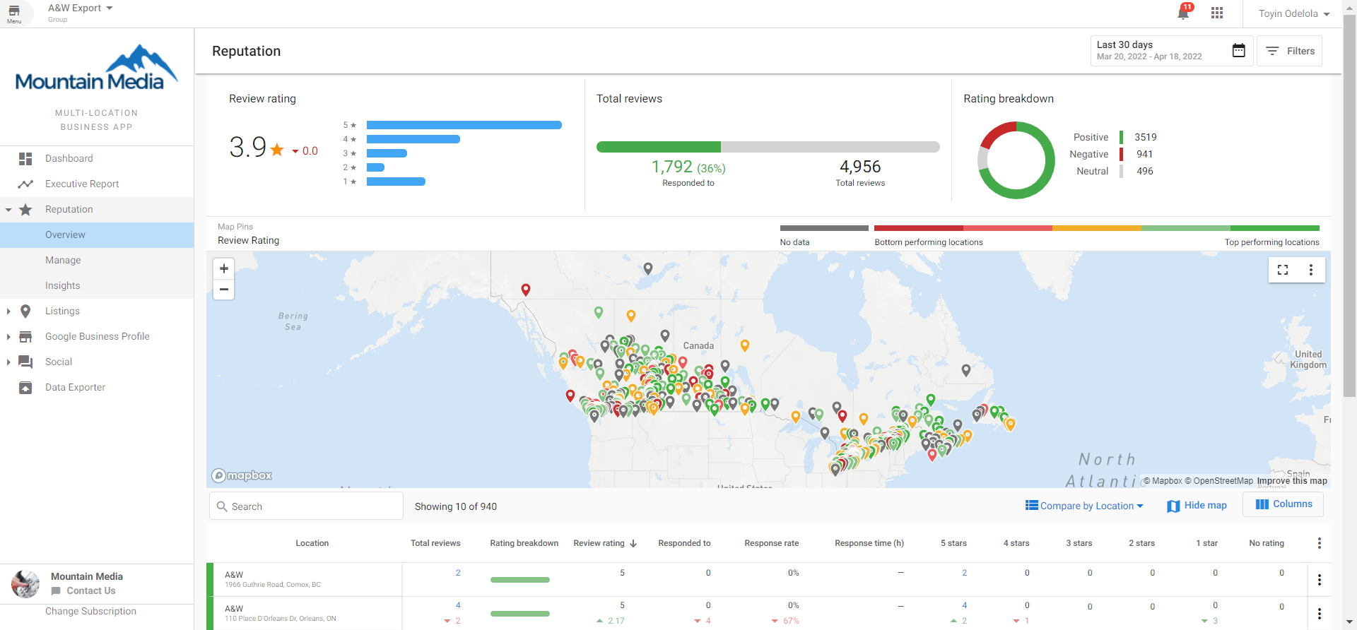Select the Overview submenu item

(97, 234)
